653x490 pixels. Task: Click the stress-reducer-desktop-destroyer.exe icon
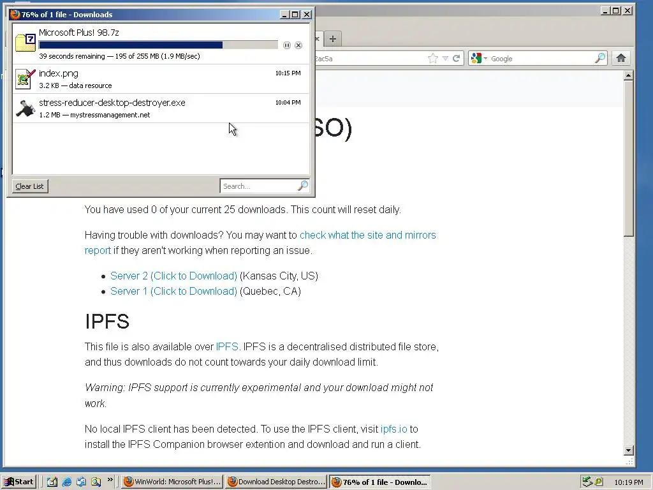(25, 108)
